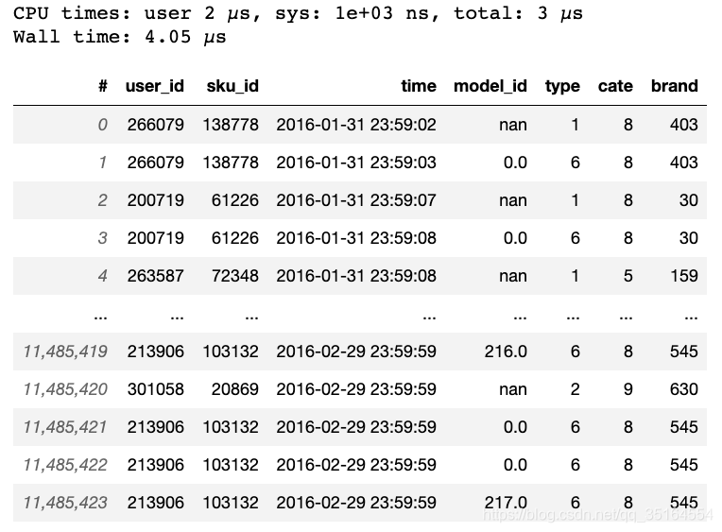The image size is (722, 532).
Task: Click the Wall time output line
Action: tap(120, 38)
